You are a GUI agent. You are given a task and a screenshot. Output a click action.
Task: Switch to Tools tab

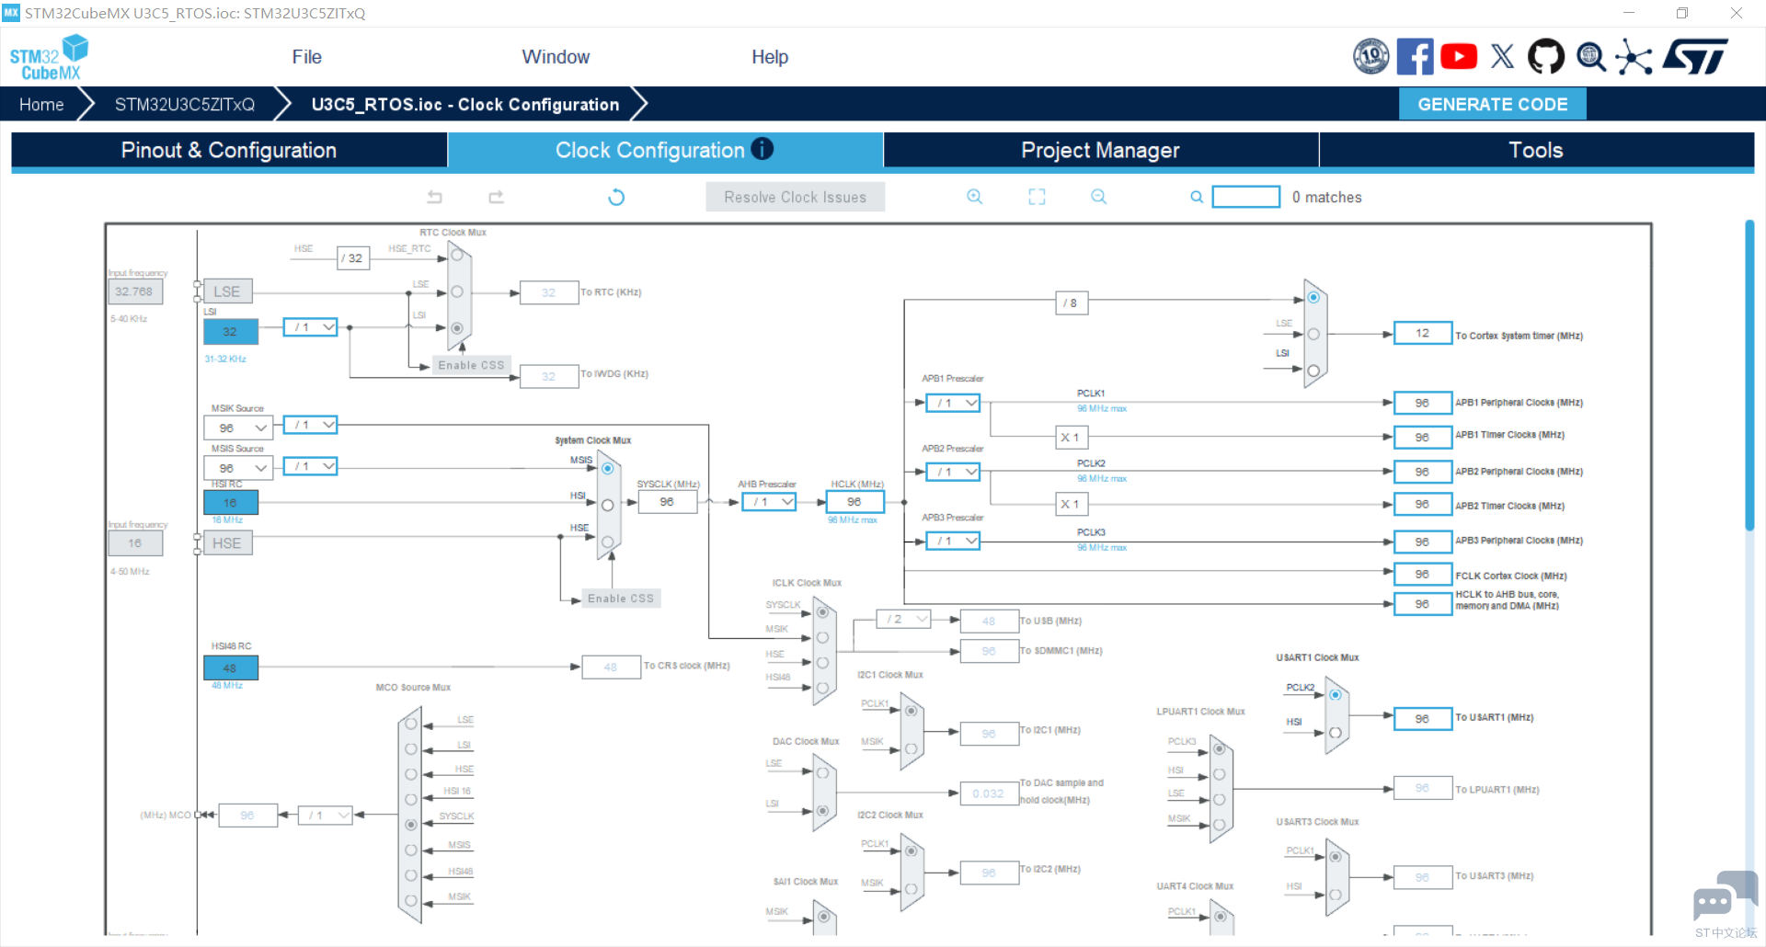(x=1536, y=150)
